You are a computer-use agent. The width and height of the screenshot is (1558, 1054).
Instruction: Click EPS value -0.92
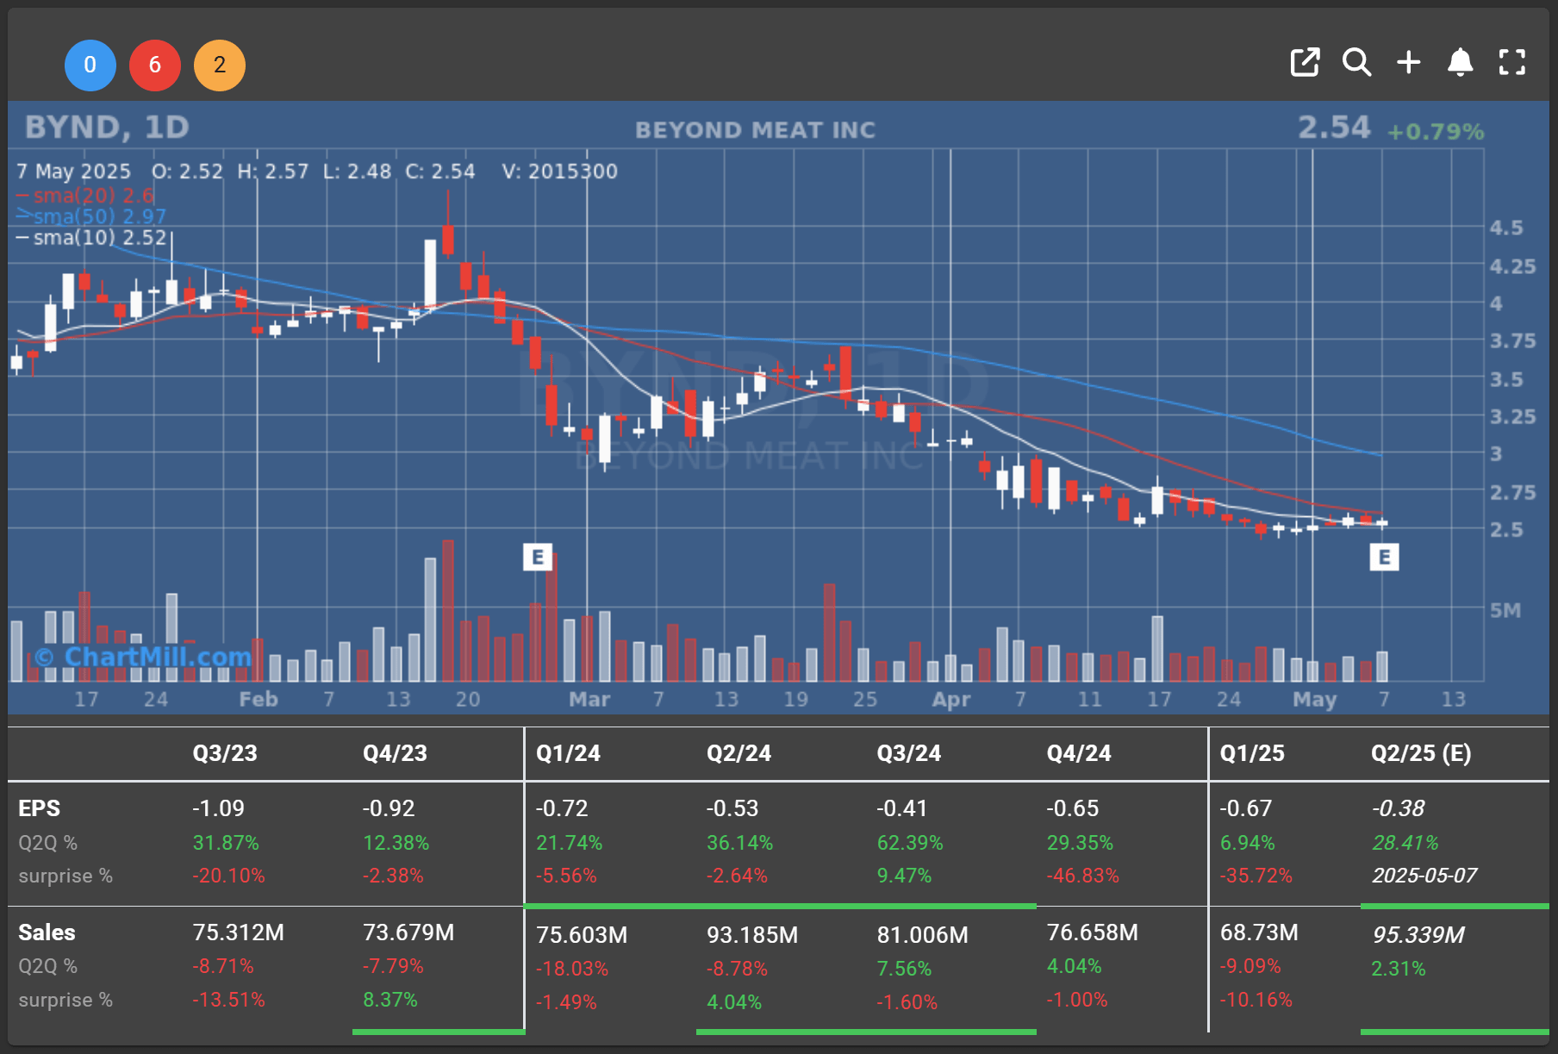389,808
